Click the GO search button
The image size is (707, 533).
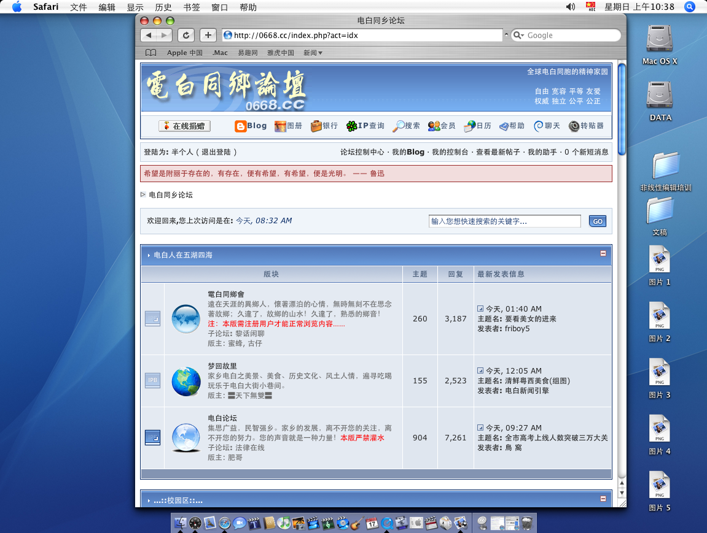coord(597,221)
